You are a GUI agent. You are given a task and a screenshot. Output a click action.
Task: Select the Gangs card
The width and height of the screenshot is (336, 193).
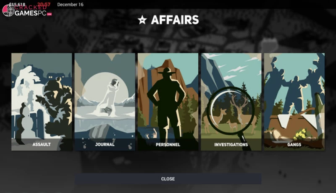point(294,102)
